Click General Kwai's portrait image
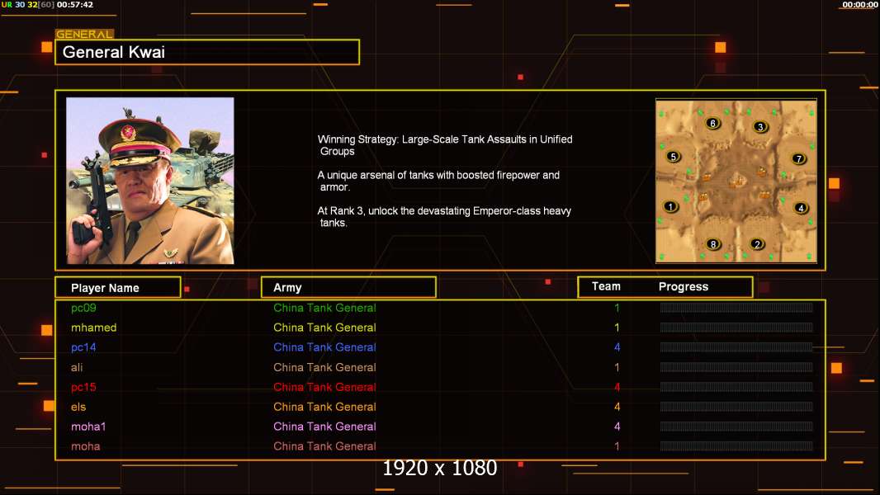This screenshot has width=880, height=495. point(150,181)
